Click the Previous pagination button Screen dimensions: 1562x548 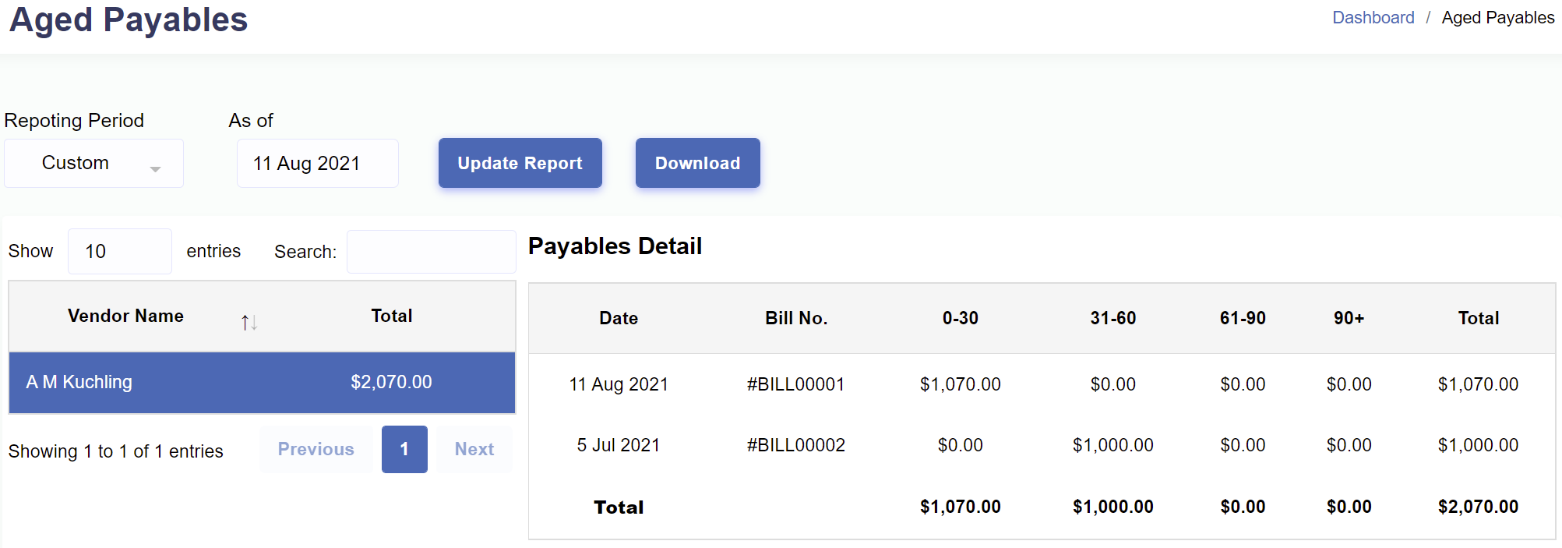(316, 449)
